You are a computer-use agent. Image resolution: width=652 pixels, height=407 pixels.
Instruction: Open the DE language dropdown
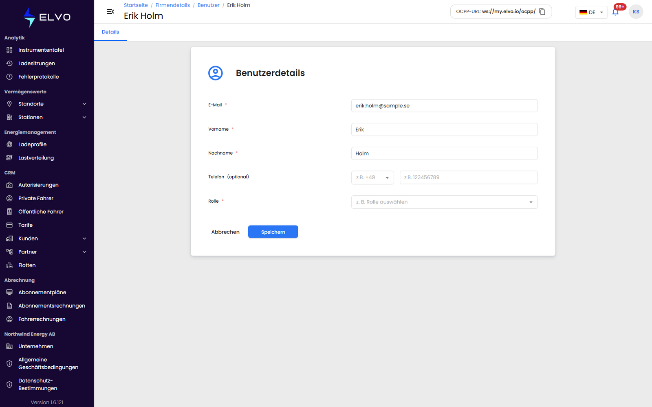(591, 12)
